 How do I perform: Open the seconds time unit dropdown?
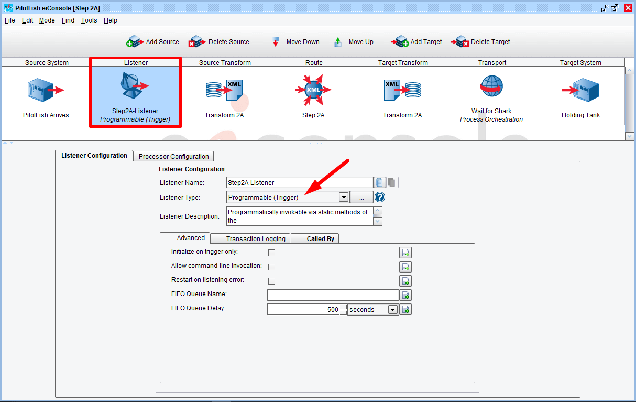(x=393, y=310)
